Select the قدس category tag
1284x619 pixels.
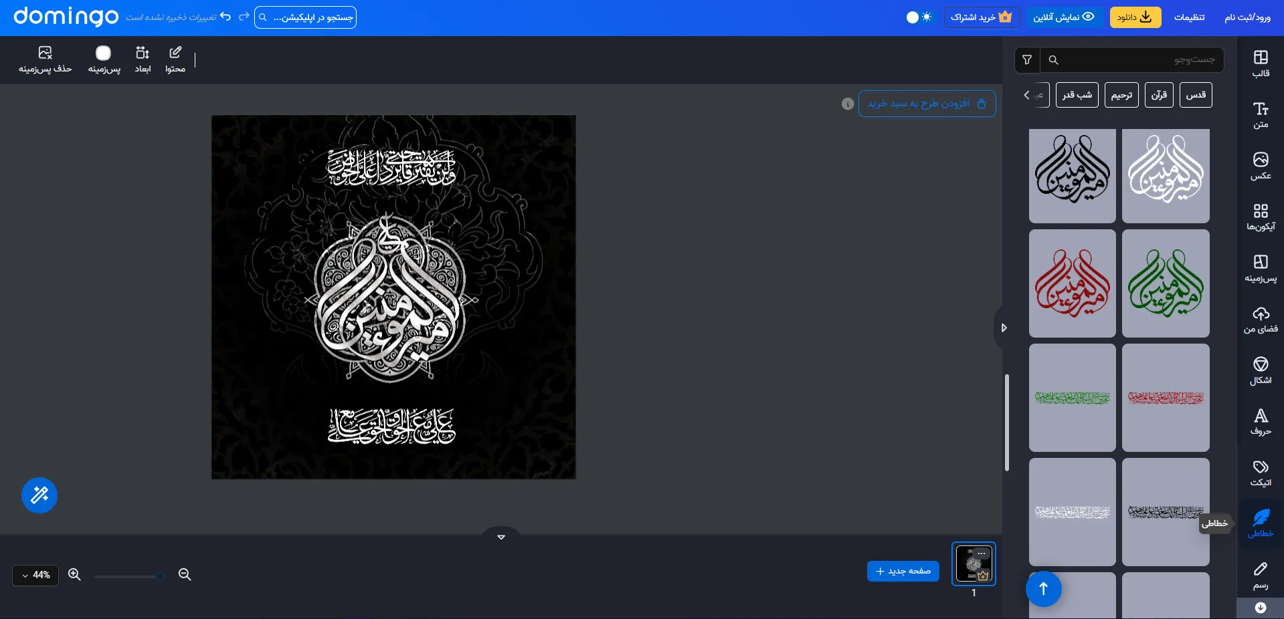1196,95
